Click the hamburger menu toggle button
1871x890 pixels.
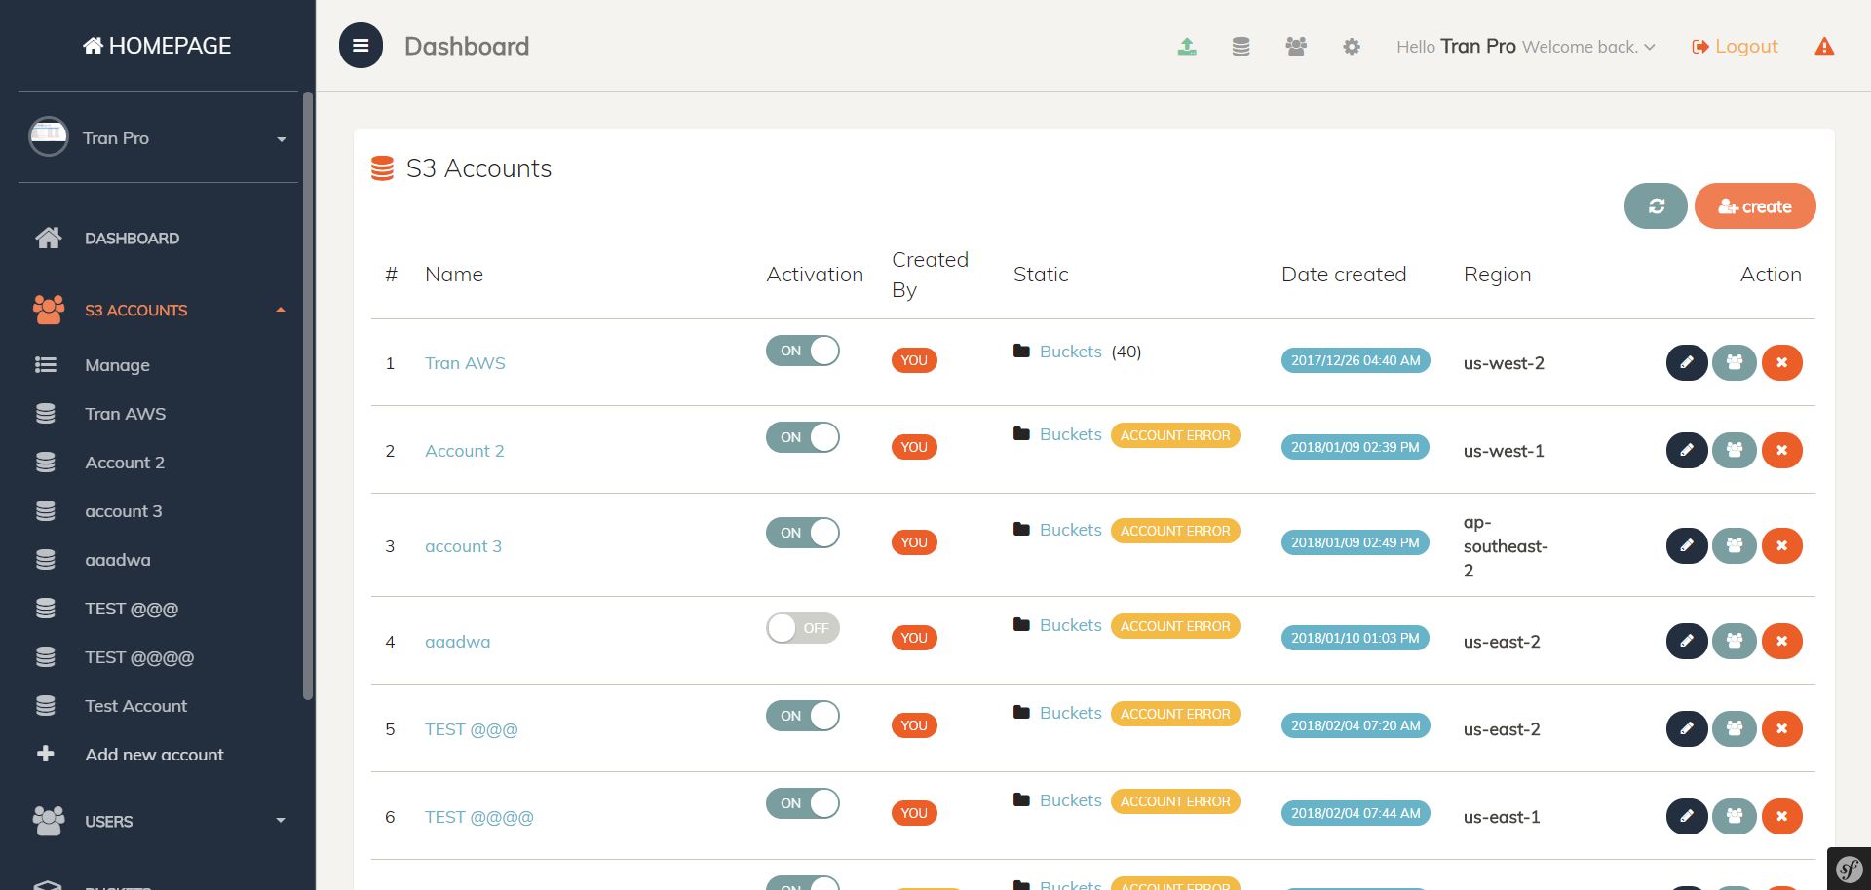361,46
